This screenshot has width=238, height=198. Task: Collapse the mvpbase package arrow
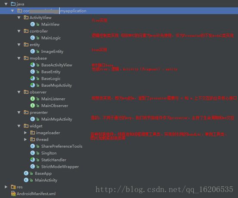19,58
